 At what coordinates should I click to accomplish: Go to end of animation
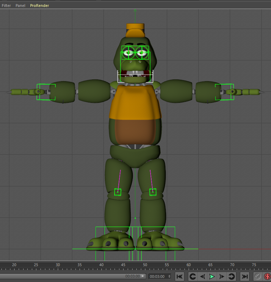pyautogui.click(x=245, y=276)
